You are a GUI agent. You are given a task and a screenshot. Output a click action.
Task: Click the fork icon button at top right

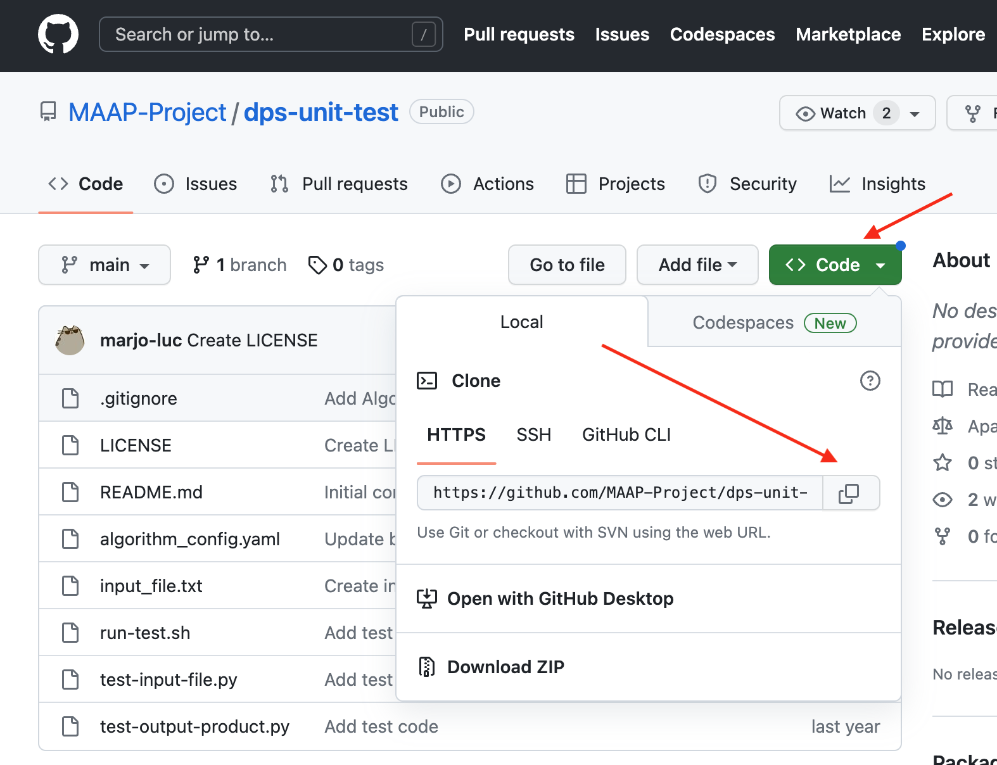pyautogui.click(x=973, y=113)
